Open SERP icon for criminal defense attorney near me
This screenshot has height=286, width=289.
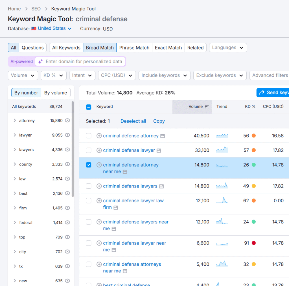click(x=125, y=172)
